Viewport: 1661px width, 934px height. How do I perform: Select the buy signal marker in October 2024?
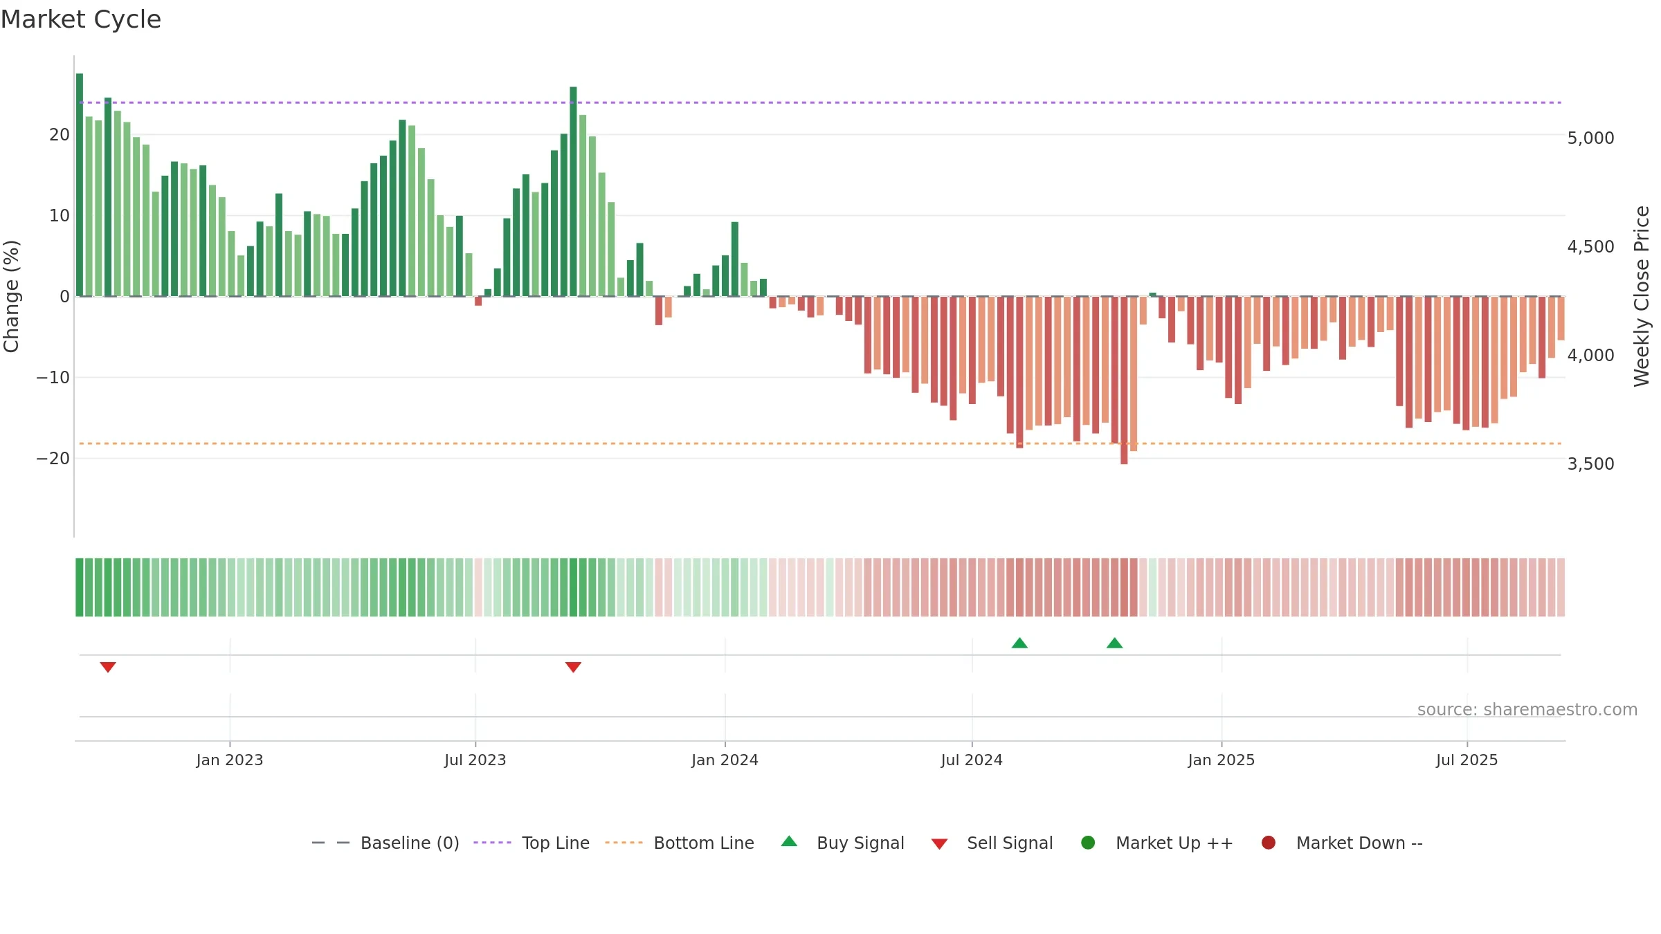[1114, 643]
